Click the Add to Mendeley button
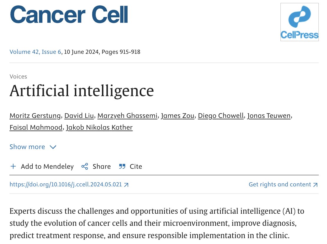Image resolution: width=327 pixels, height=244 pixels. point(42,166)
